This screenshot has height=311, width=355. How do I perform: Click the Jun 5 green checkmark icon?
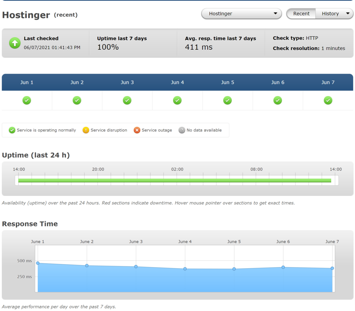pos(227,100)
